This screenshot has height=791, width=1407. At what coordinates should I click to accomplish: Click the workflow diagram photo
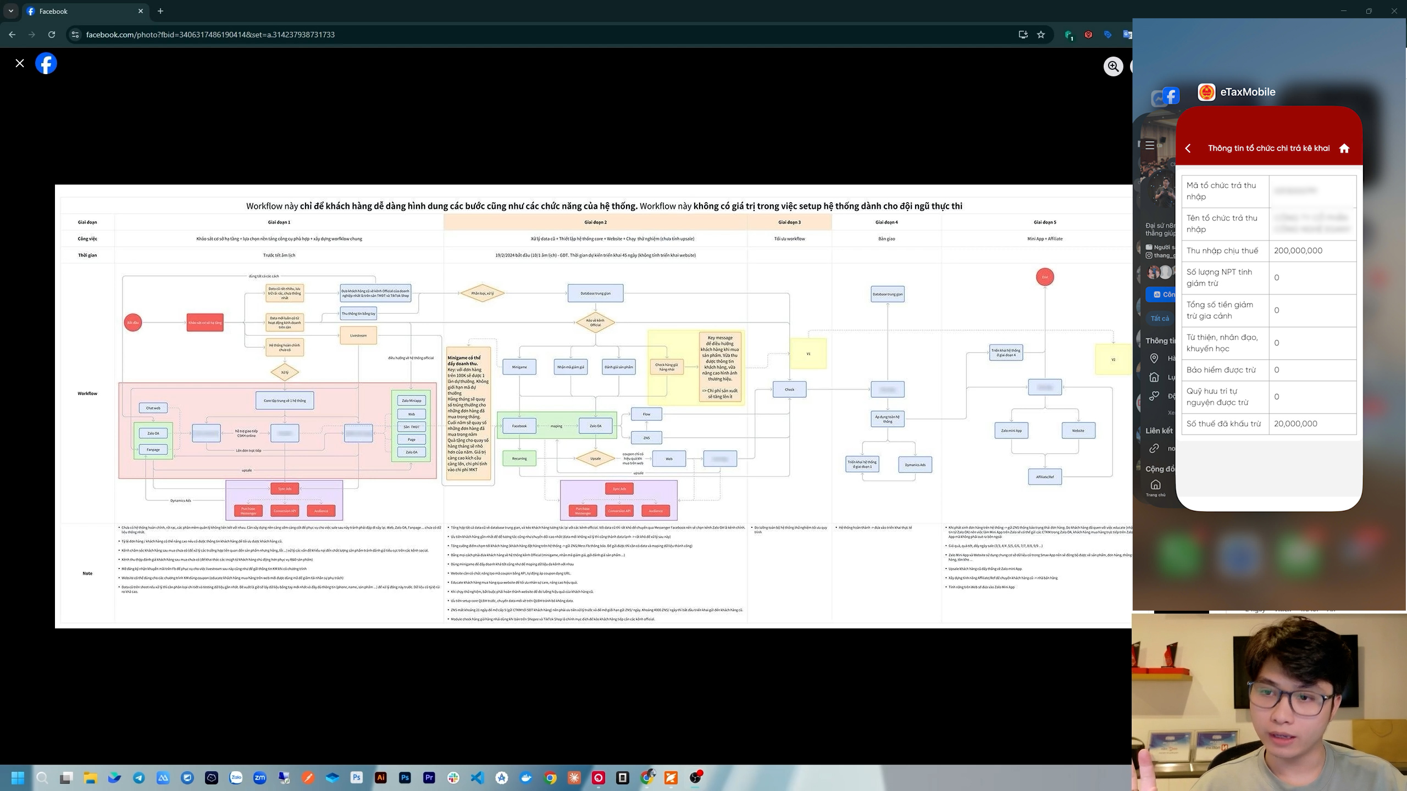point(594,406)
